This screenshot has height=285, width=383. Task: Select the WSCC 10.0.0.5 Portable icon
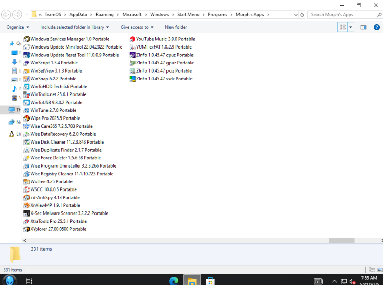(27, 189)
